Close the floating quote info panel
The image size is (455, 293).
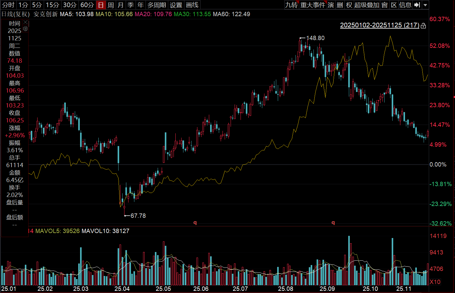[25, 23]
